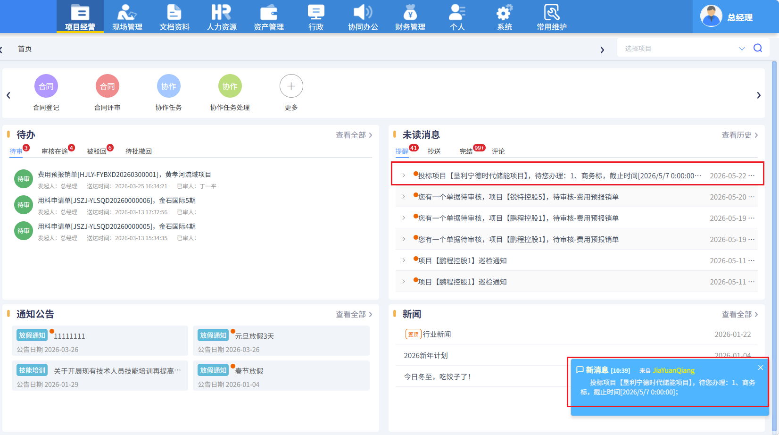Viewport: 779px width, 435px height.
Task: Close the 新消息 popup notification
Action: [760, 368]
